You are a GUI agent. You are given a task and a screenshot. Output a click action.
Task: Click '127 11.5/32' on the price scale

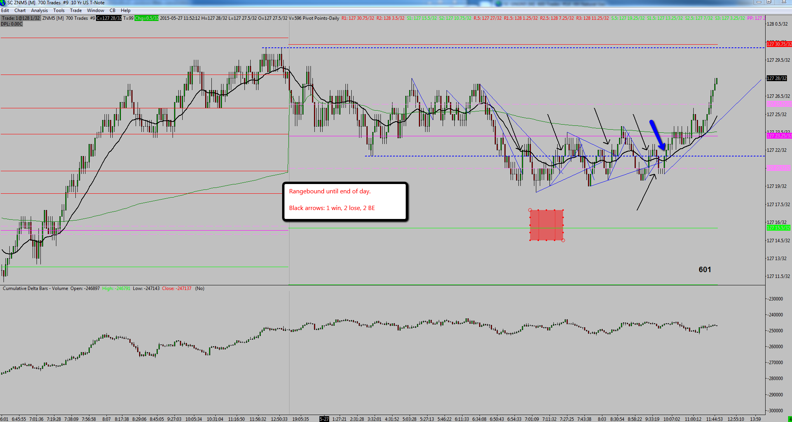[778, 276]
